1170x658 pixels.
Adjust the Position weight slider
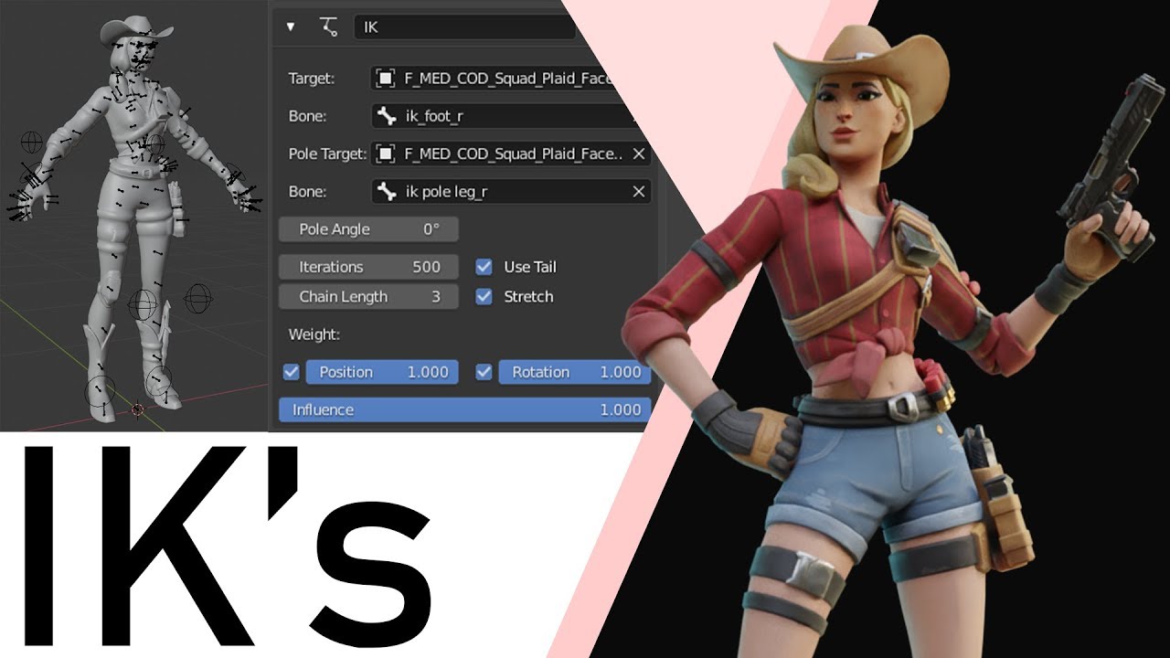pyautogui.click(x=382, y=372)
